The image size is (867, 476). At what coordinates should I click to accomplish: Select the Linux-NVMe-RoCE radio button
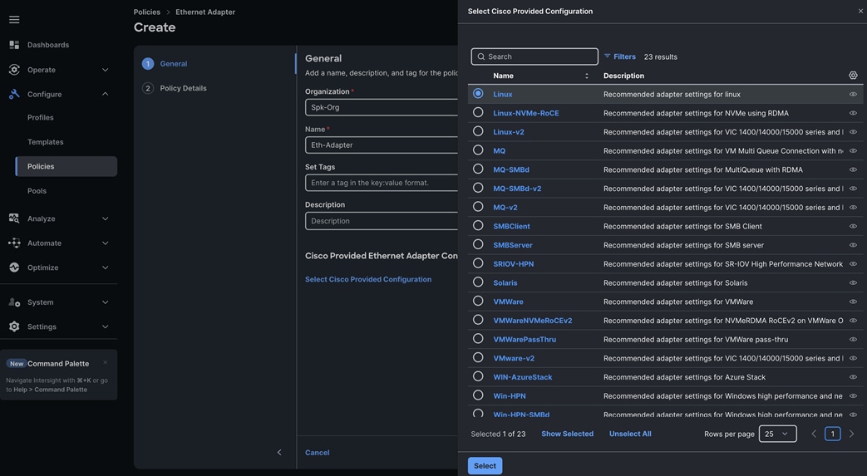[x=478, y=112]
